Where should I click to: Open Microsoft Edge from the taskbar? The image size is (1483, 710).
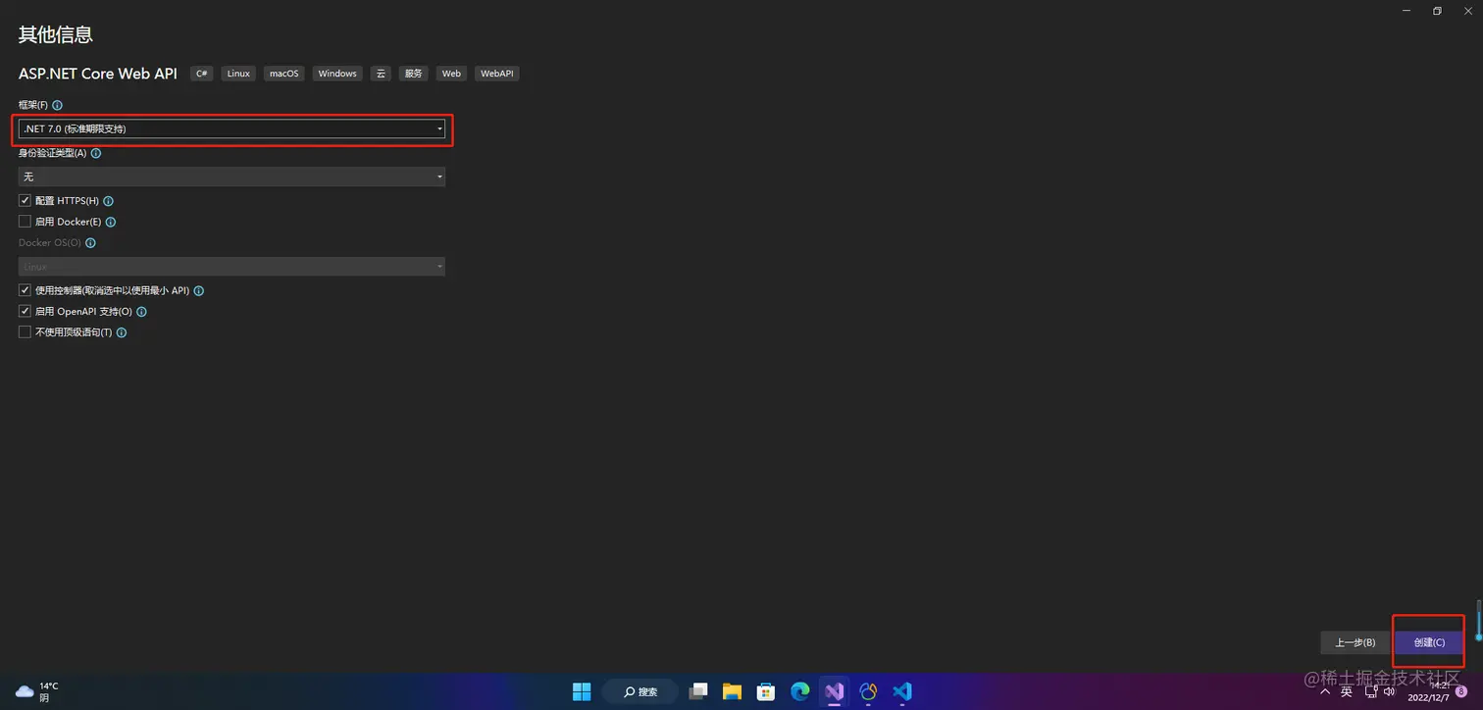pyautogui.click(x=800, y=691)
